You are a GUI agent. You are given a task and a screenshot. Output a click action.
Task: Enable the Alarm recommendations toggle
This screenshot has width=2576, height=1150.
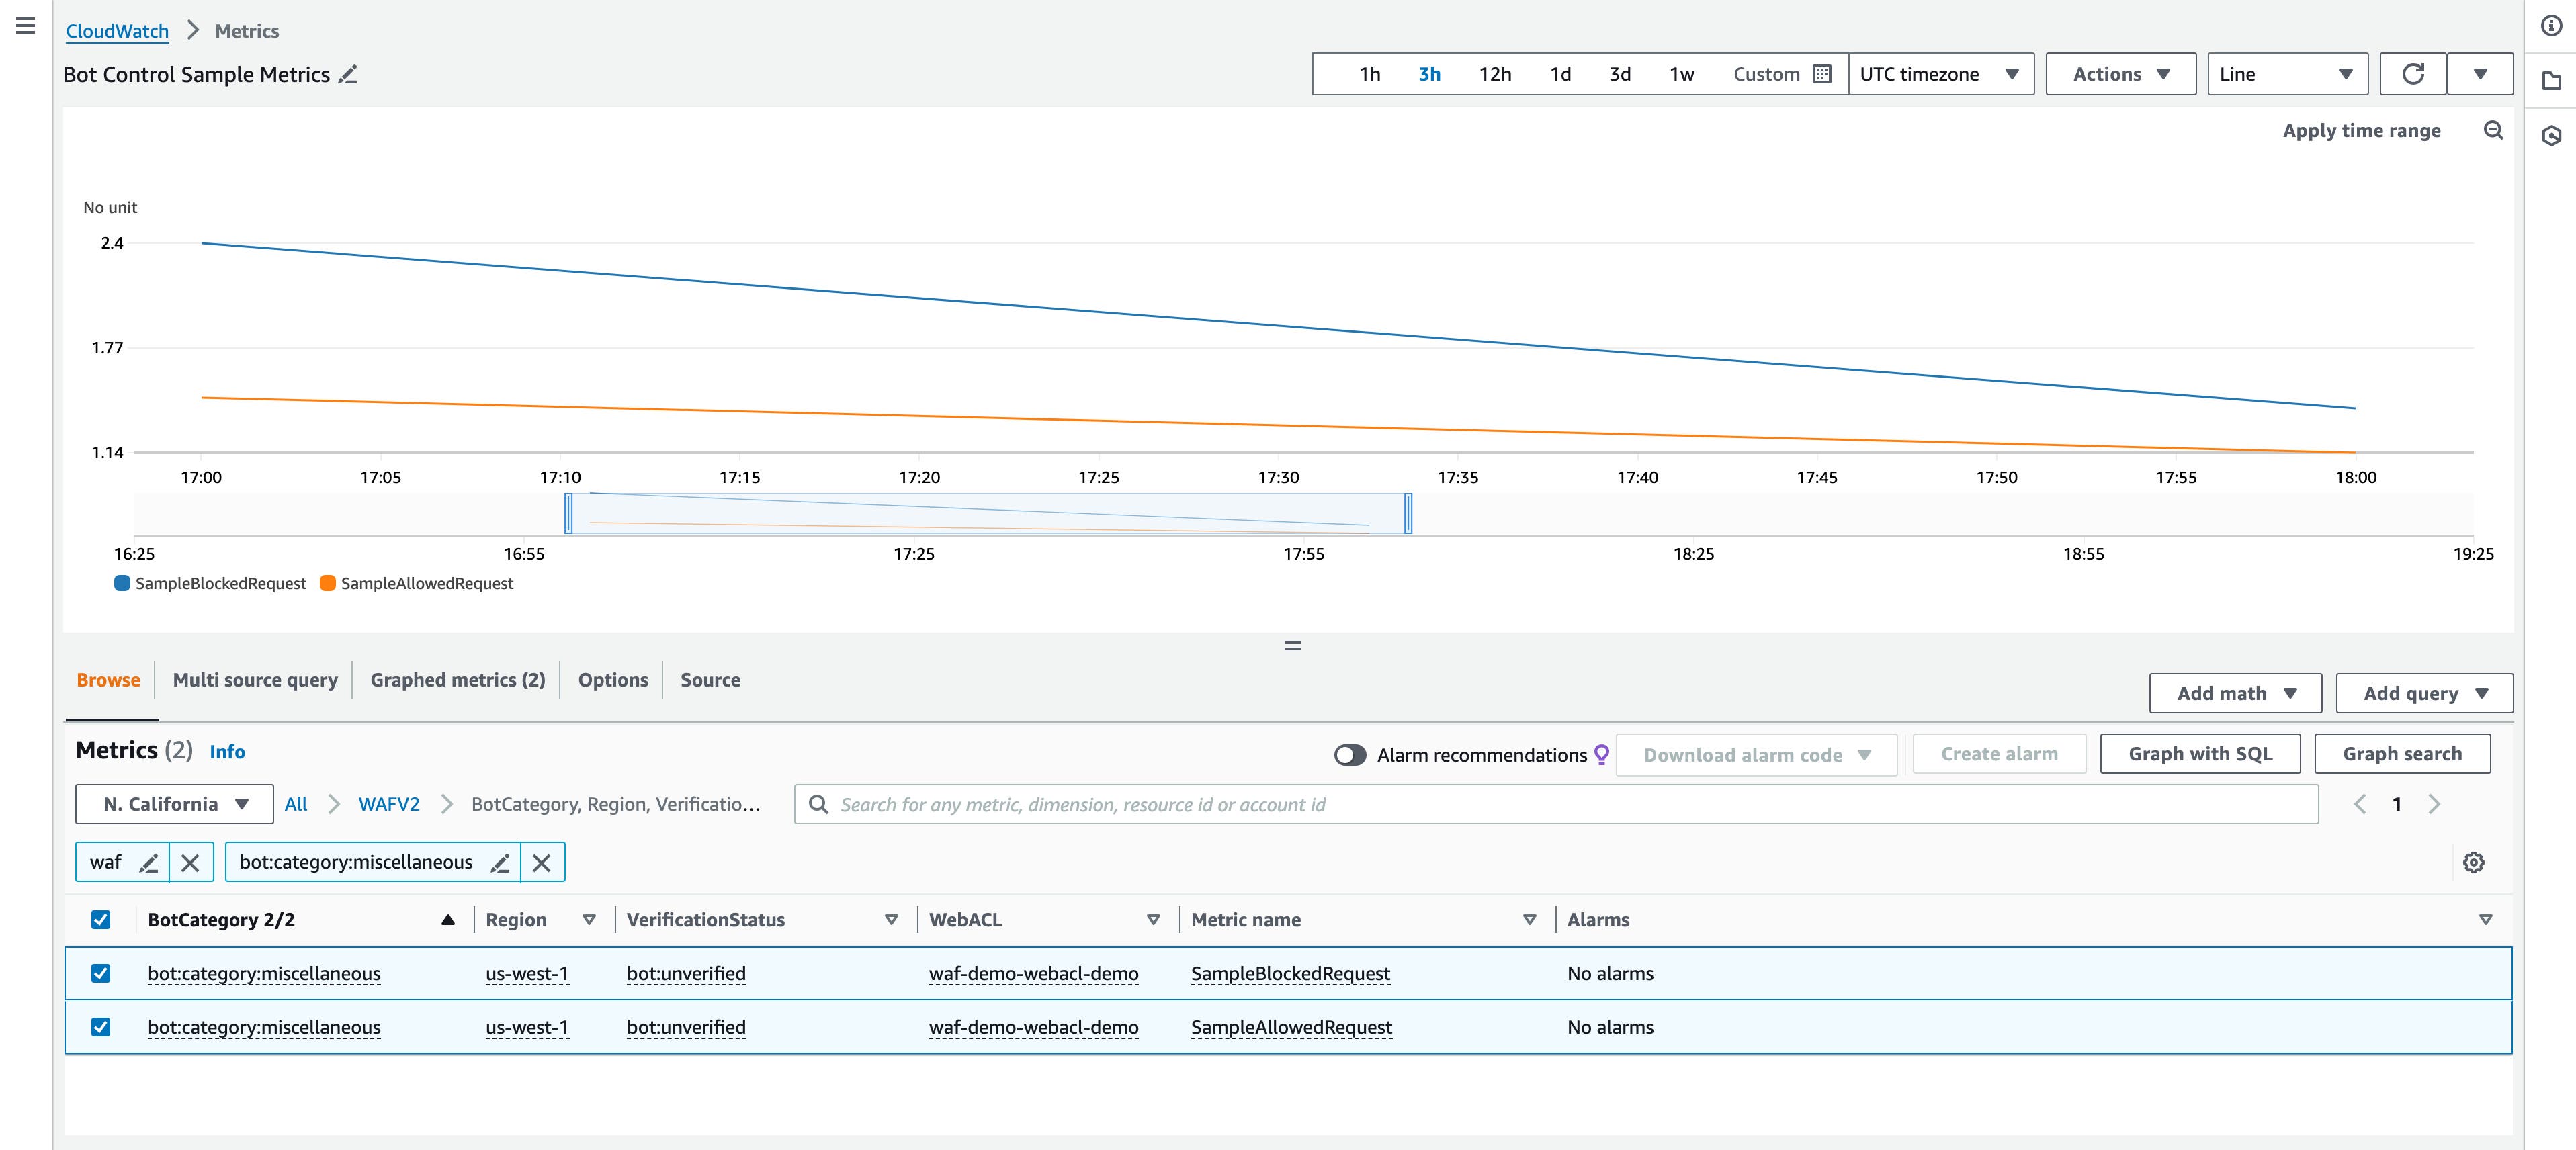[x=1350, y=755]
